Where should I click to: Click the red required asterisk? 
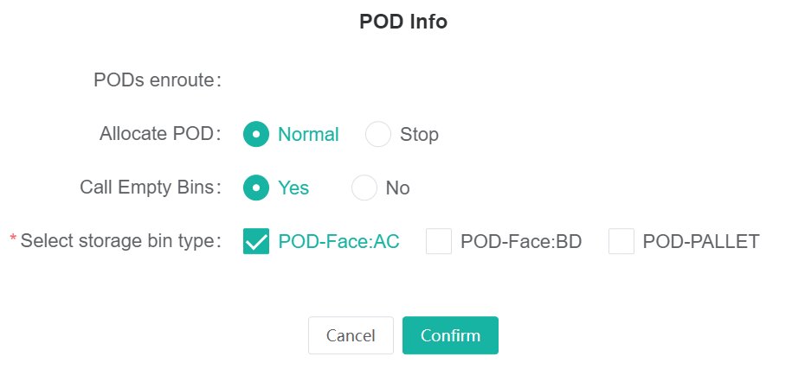coord(13,239)
